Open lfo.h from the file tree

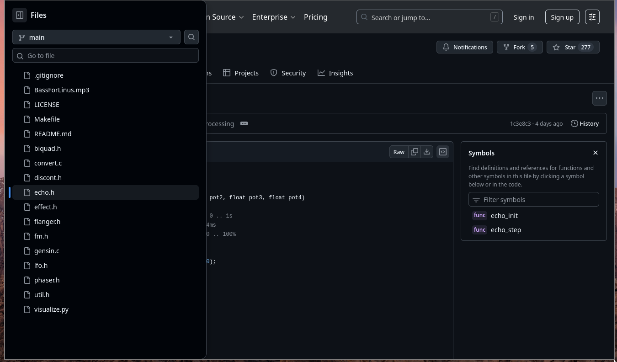106,266
